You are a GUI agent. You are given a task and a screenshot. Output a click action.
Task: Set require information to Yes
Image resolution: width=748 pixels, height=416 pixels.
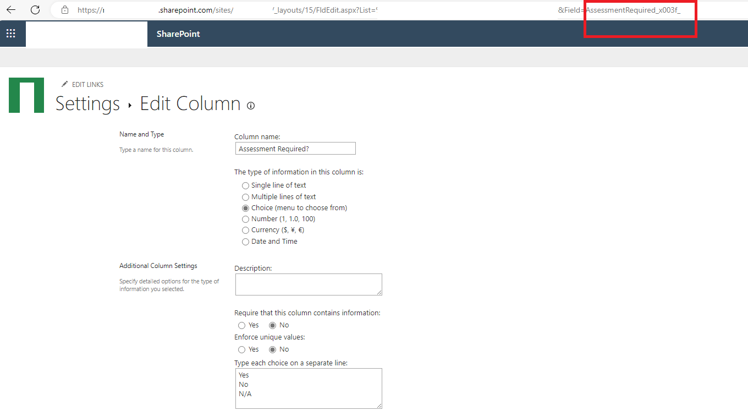[x=241, y=325]
